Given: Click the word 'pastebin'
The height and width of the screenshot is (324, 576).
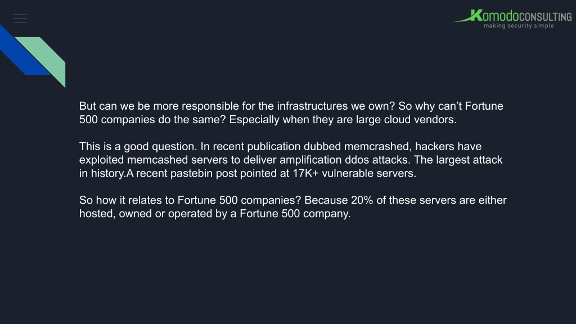Looking at the screenshot, I should tap(191, 173).
